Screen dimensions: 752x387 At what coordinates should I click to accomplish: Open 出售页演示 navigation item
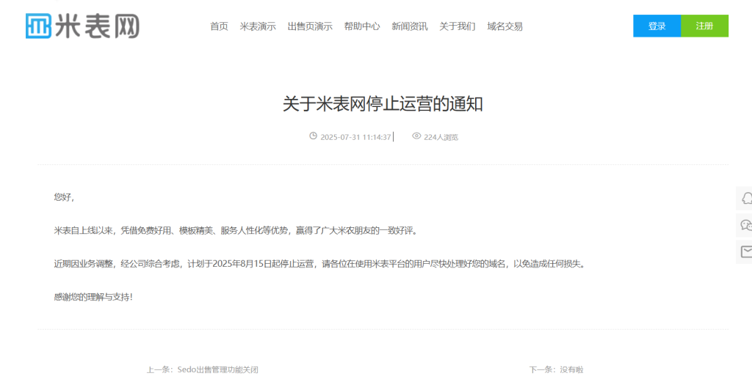click(310, 26)
